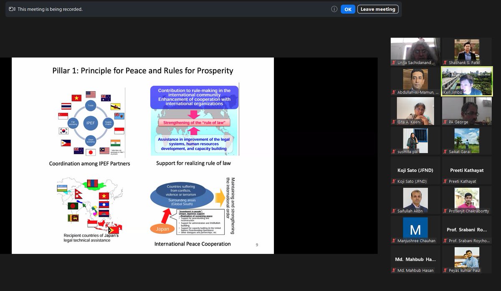Click muted mic icon next to Saifullah Akon
The width and height of the screenshot is (501, 291).
click(394, 211)
